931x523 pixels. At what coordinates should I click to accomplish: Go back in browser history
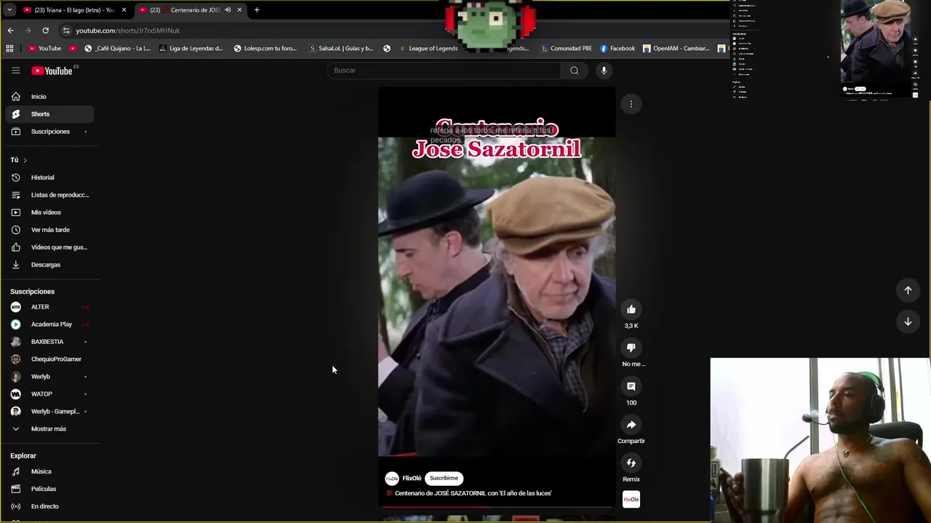tap(10, 31)
